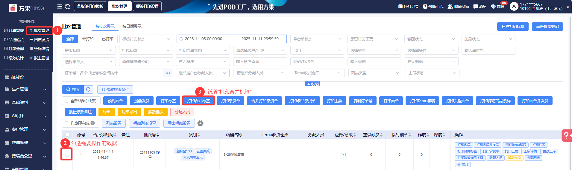Expand 生产管理 in the sidebar
This screenshot has height=170, width=572.
(x=26, y=89)
